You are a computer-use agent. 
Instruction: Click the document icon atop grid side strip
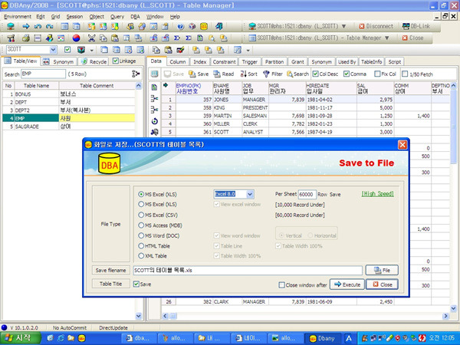pos(154,87)
